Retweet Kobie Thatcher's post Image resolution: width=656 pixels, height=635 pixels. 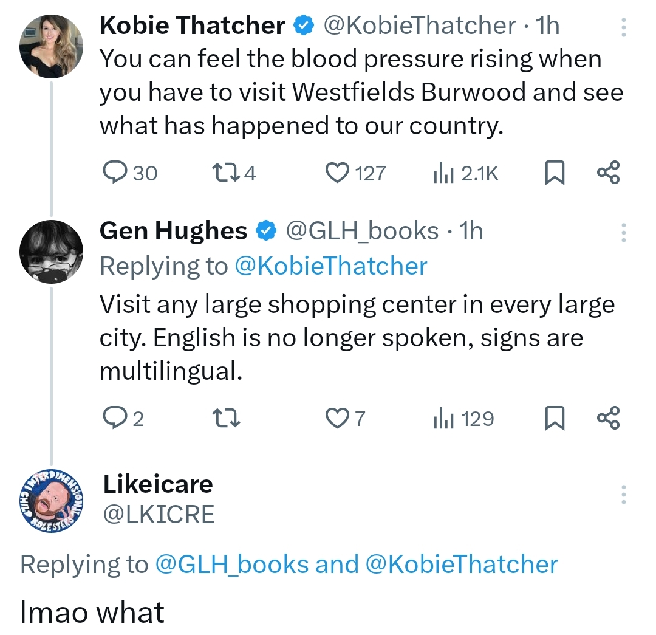228,173
